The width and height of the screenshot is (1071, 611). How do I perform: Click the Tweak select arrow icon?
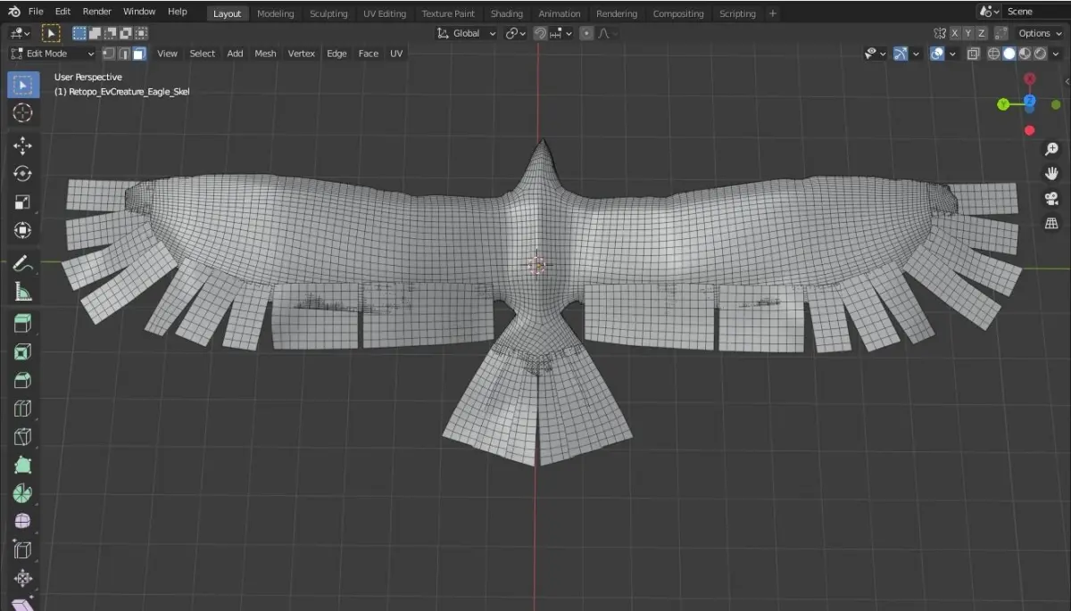(52, 33)
